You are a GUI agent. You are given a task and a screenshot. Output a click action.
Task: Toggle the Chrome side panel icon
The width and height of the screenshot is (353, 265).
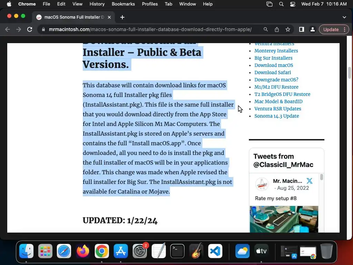(302, 30)
